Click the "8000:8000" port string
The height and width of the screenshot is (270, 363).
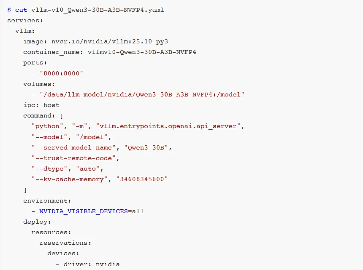tap(62, 73)
